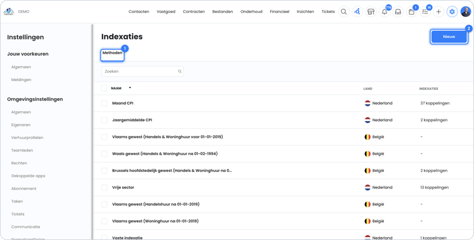This screenshot has height=240, width=474.
Task: Open the Bestanden menu
Action: coord(223,12)
